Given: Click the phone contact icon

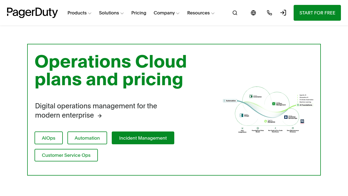Looking at the screenshot, I should pos(269,13).
